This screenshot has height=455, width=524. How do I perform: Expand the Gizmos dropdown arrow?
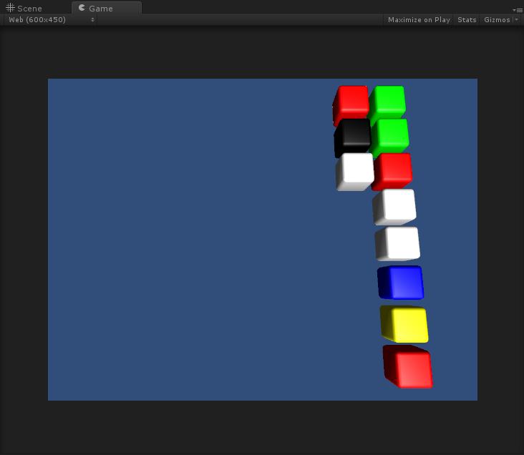click(516, 20)
